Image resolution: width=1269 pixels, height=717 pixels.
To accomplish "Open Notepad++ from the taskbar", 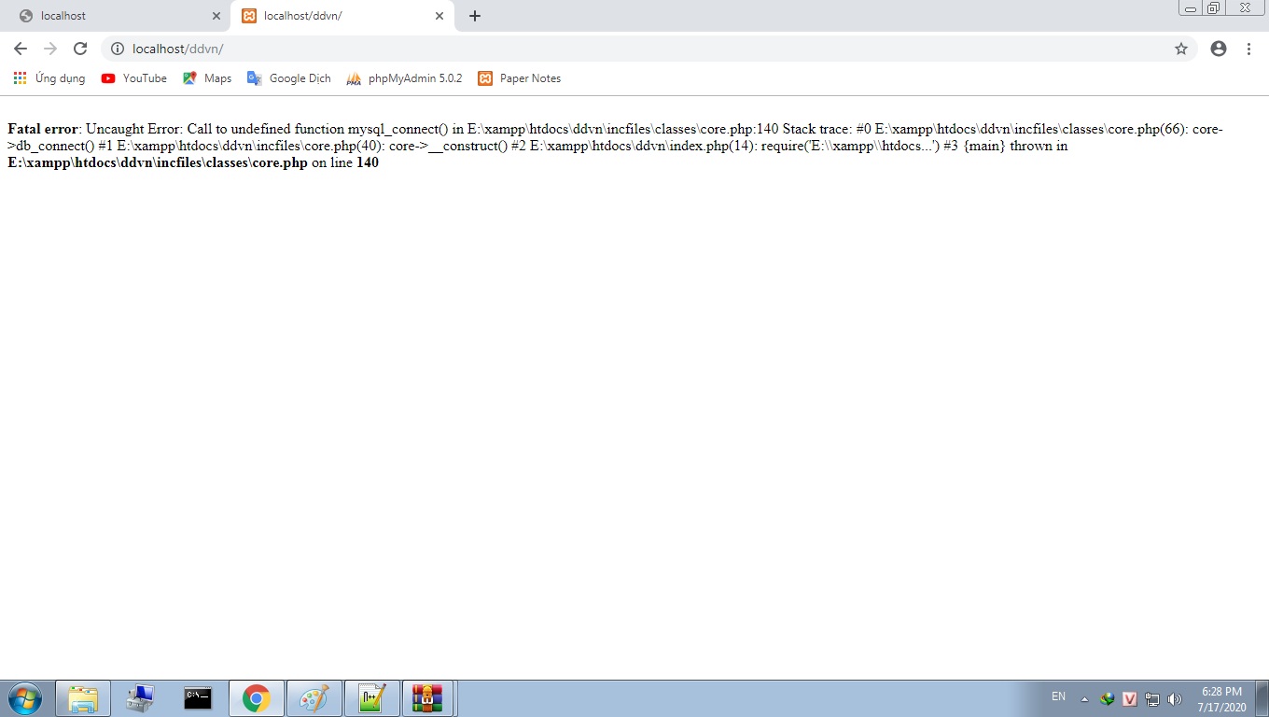I will pyautogui.click(x=371, y=698).
